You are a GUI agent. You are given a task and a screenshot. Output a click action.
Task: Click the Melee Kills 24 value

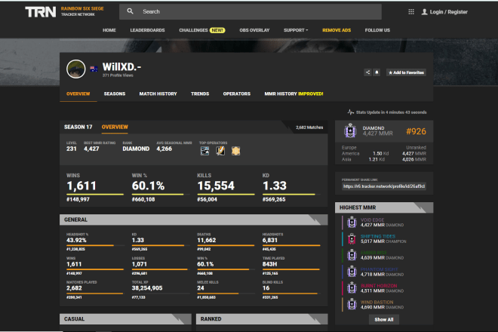pos(201,288)
